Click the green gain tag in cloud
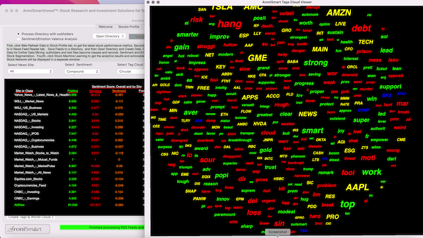The height and width of the screenshot is (238, 423). pos(182,47)
